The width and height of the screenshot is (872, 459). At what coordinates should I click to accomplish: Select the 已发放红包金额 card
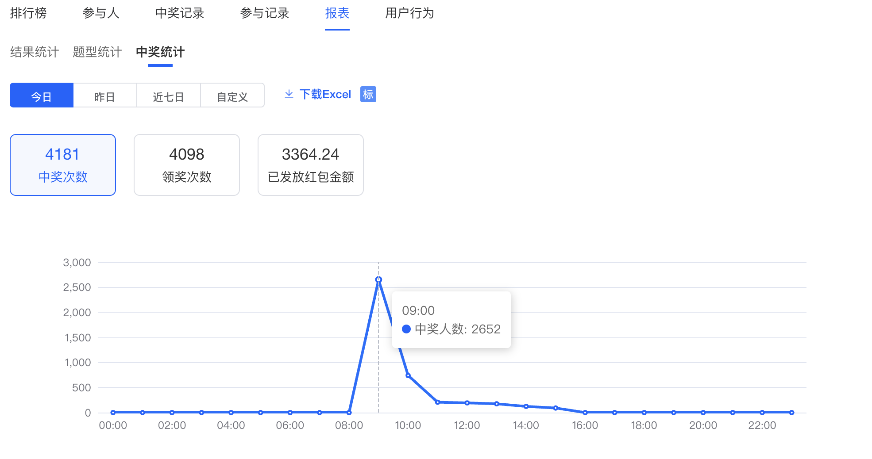(311, 165)
